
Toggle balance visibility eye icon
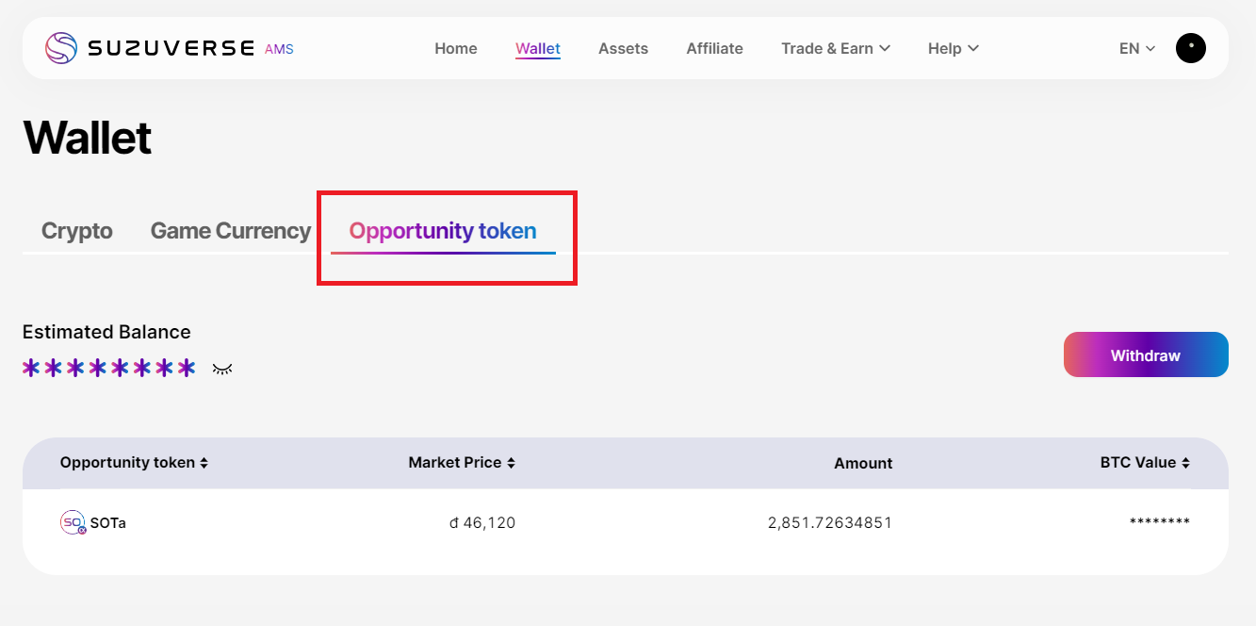point(222,369)
